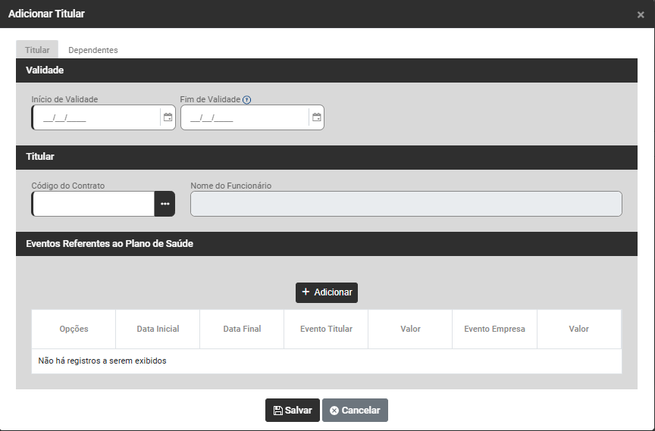
Task: Open calendar picker for Fim de Validade
Action: click(x=317, y=117)
